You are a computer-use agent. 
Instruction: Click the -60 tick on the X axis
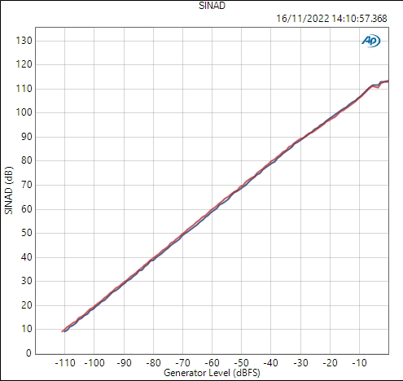pyautogui.click(x=212, y=363)
